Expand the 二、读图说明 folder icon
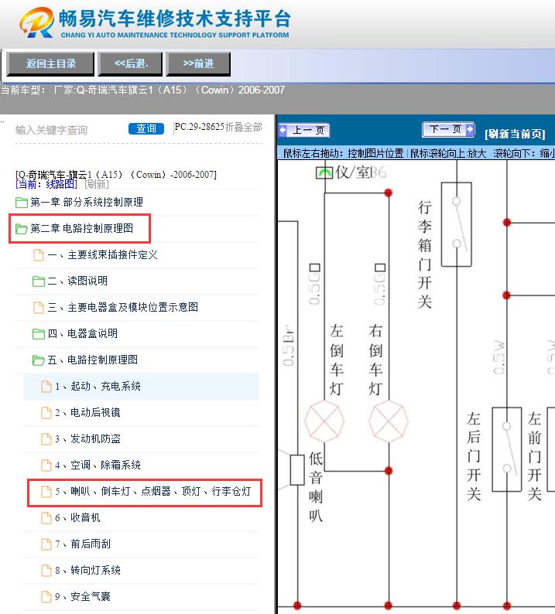The image size is (555, 614). pyautogui.click(x=39, y=281)
